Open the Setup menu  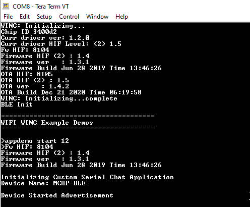pos(44,17)
